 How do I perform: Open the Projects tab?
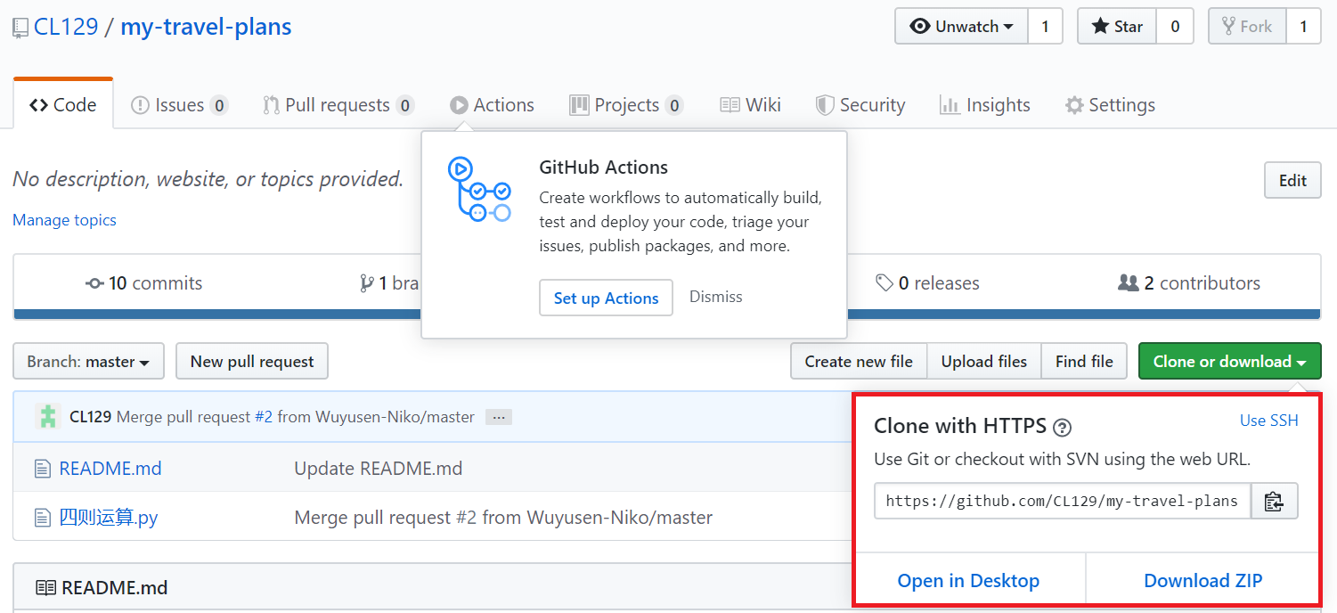coord(626,105)
